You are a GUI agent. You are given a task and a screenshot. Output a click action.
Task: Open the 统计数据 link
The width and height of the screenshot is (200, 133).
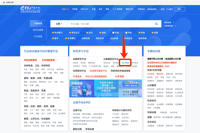125,63
